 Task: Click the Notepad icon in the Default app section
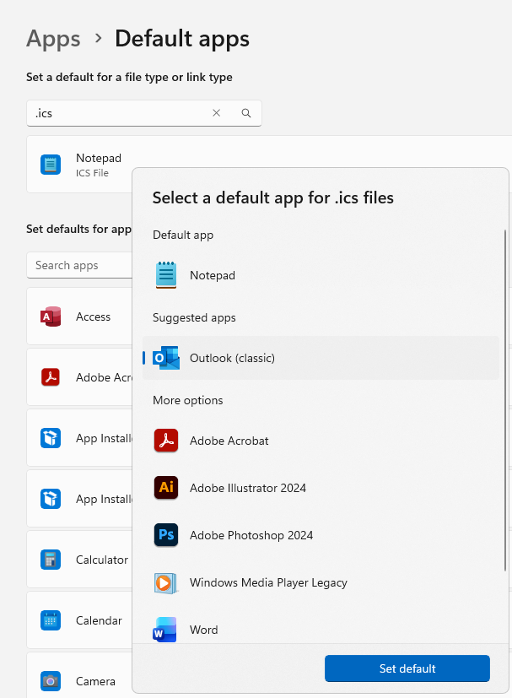tap(166, 275)
